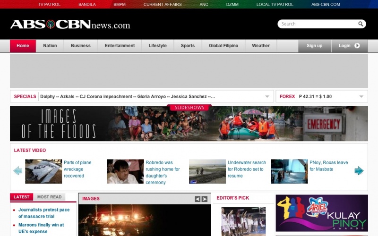Open the Global Filipino section
Viewport: 378px width, 236px height.
coord(223,46)
